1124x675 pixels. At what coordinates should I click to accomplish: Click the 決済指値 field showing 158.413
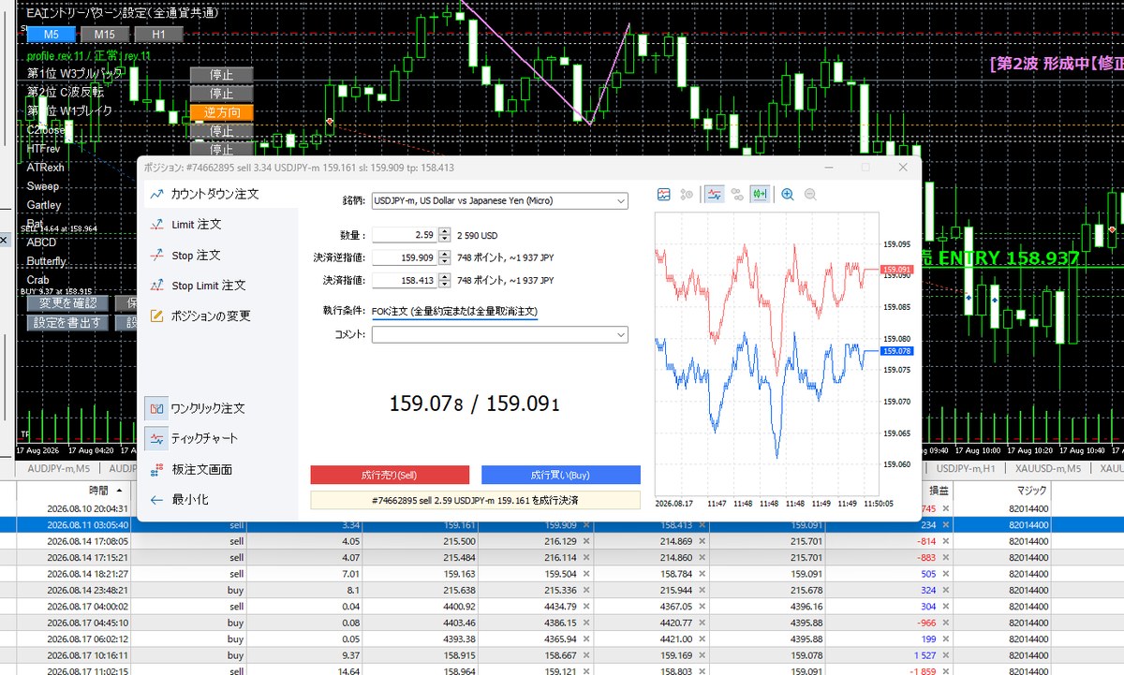pos(405,280)
